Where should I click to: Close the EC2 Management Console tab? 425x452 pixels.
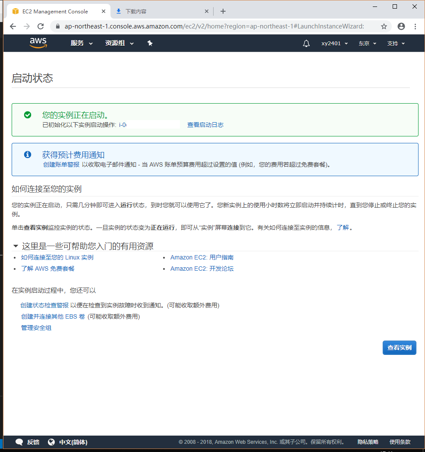pyautogui.click(x=104, y=11)
